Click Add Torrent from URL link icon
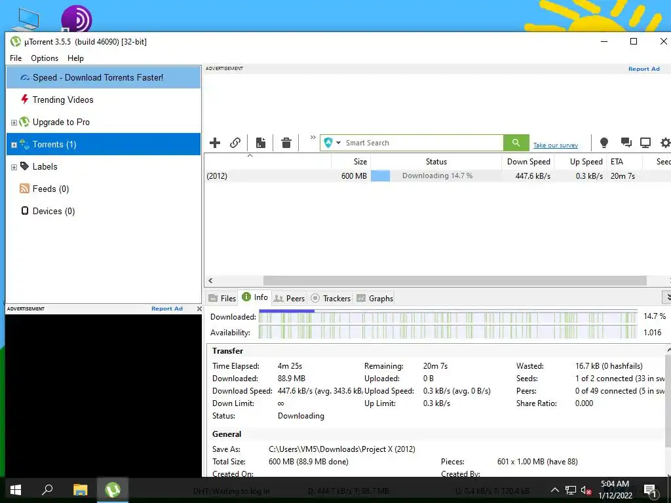Viewport: 671px width, 503px height. pyautogui.click(x=235, y=143)
